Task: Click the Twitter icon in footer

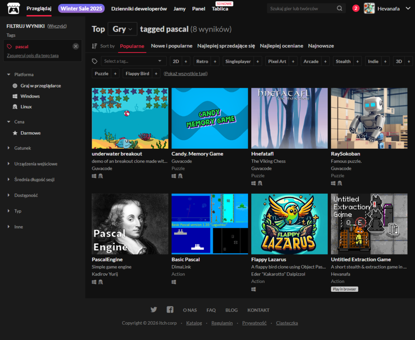Action: tap(154, 310)
